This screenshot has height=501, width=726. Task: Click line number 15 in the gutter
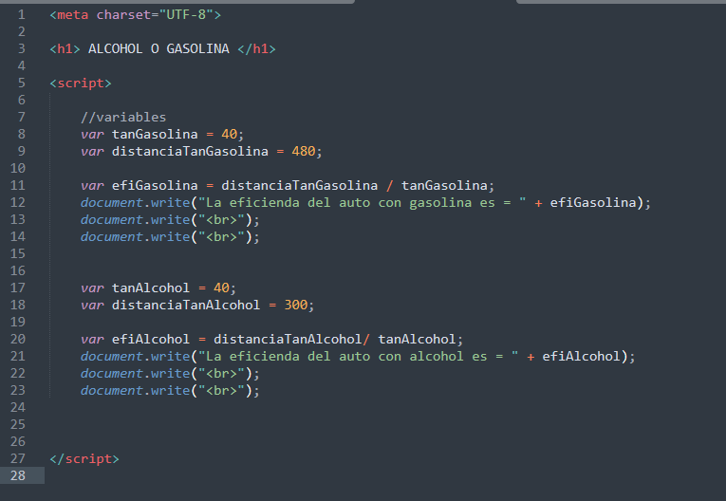point(18,253)
